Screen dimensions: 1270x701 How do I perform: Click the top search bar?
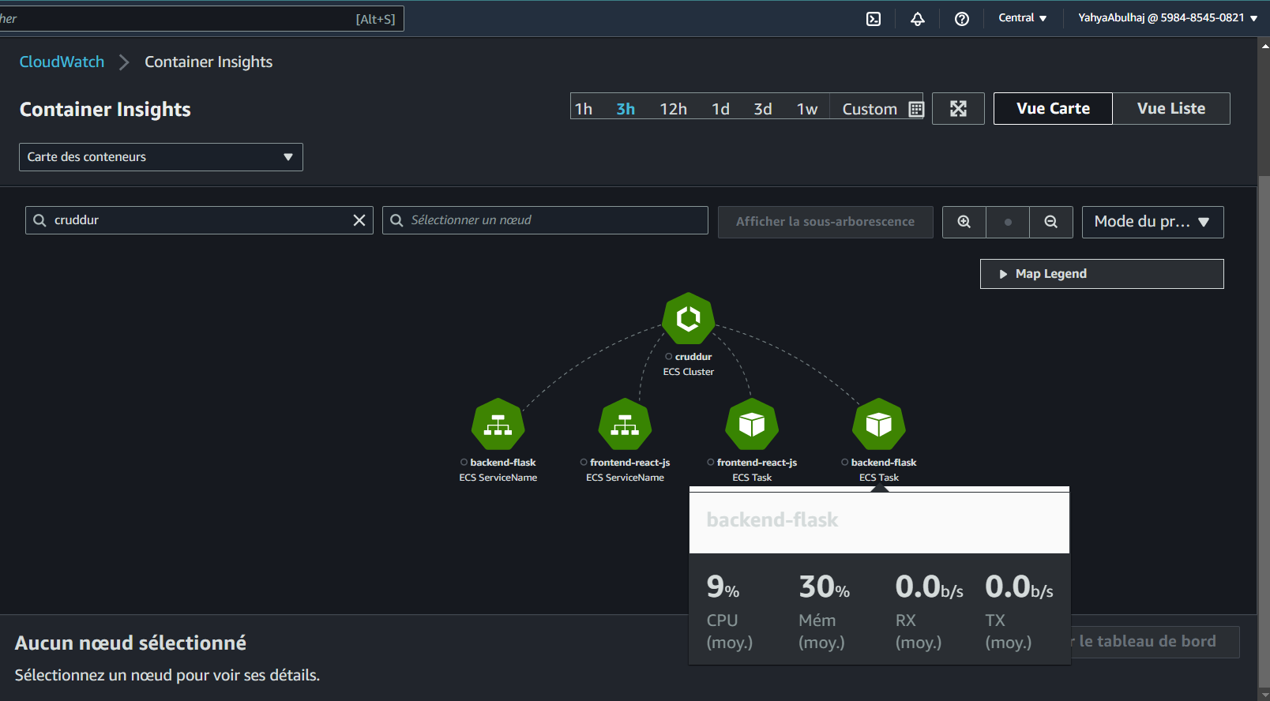click(202, 19)
